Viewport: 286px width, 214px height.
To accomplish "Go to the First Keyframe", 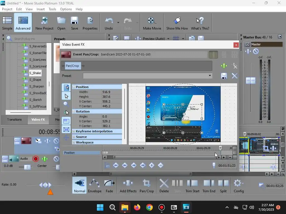I will 116,166.
